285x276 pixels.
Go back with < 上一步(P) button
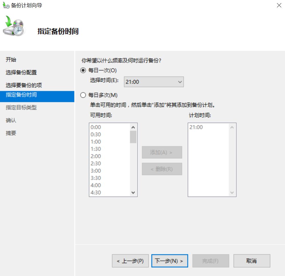coord(130,261)
